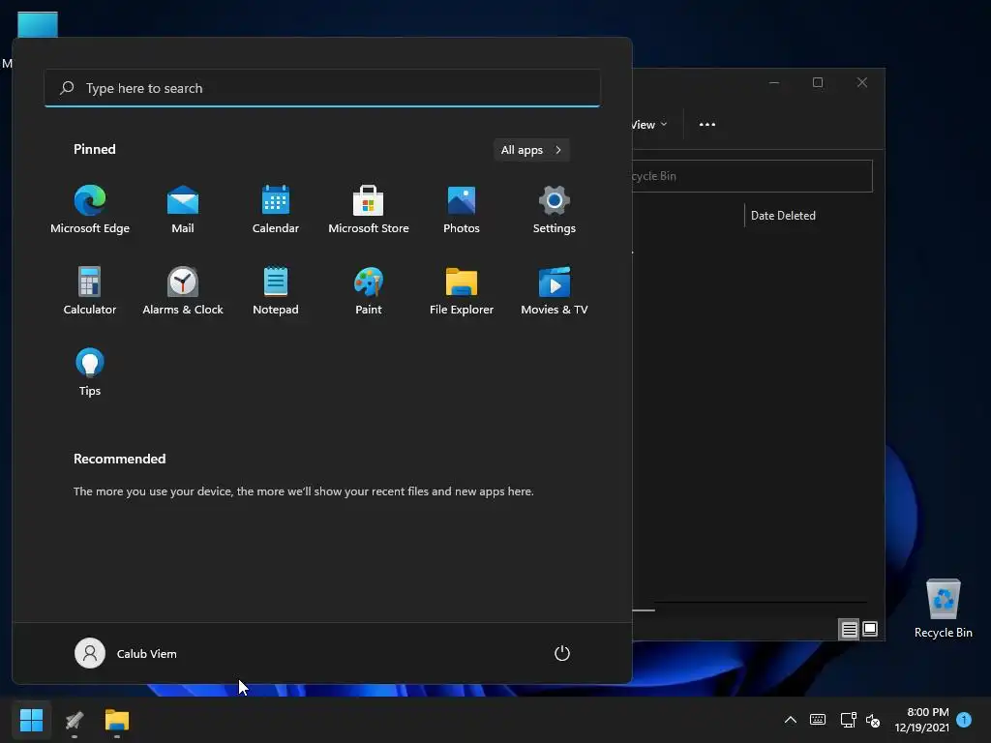Screen dimensions: 991x743
Task: Show hidden system tray icons
Action: point(790,720)
